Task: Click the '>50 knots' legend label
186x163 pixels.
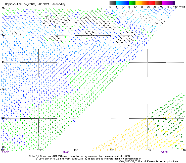Action: pos(179,7)
